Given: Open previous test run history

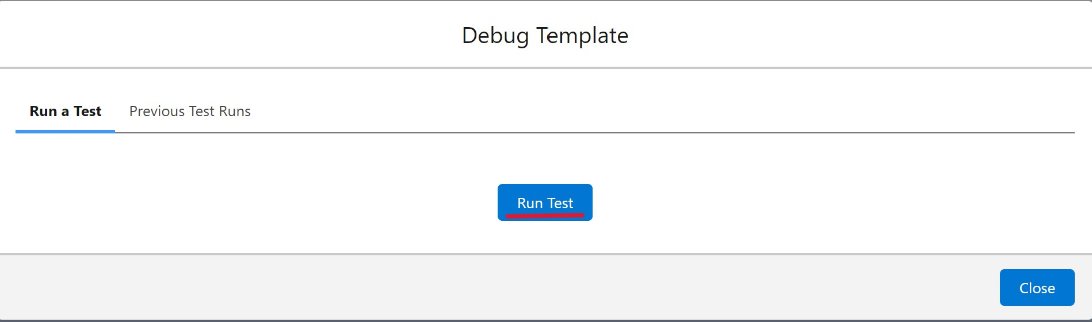Looking at the screenshot, I should pyautogui.click(x=190, y=111).
